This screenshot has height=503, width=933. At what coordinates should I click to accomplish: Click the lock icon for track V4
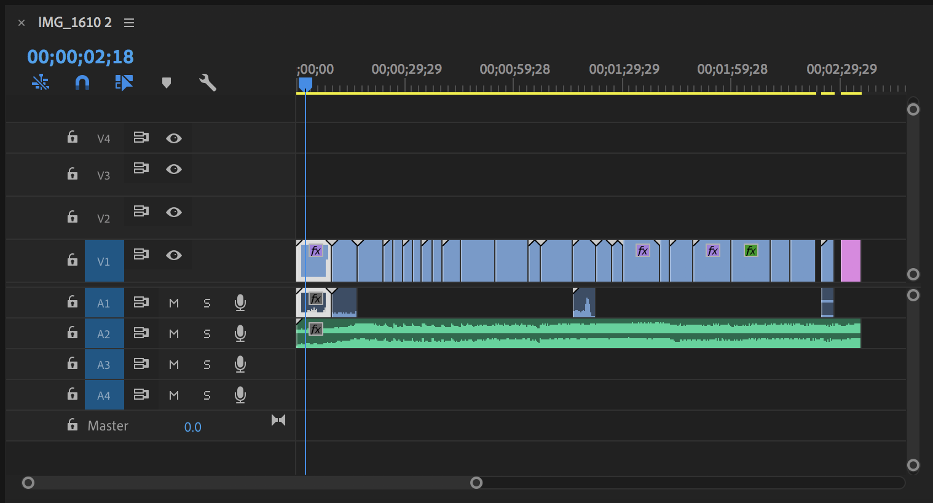(73, 138)
